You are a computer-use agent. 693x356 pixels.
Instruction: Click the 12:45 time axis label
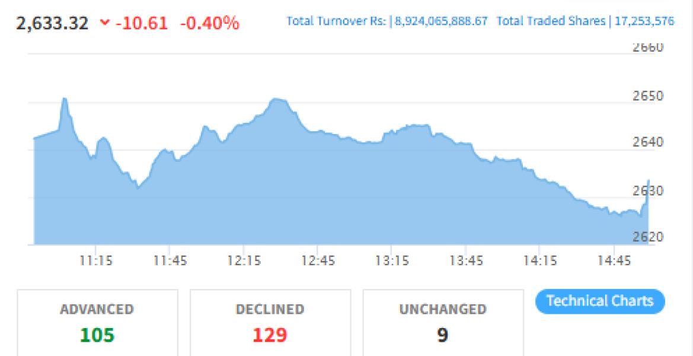pos(317,261)
